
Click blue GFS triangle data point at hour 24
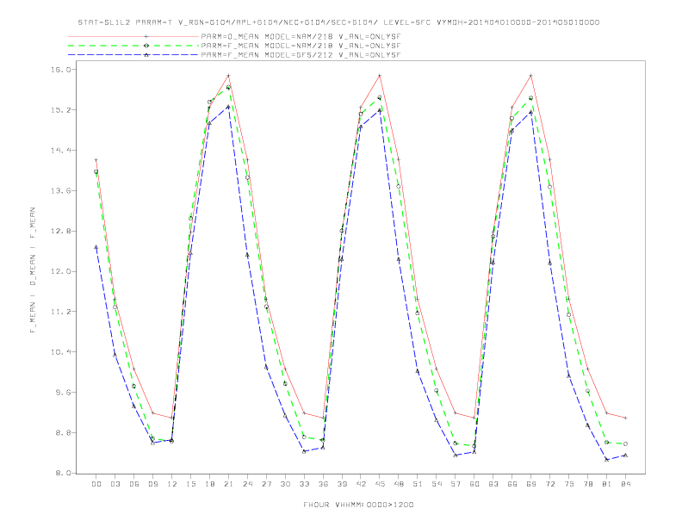[x=247, y=255]
